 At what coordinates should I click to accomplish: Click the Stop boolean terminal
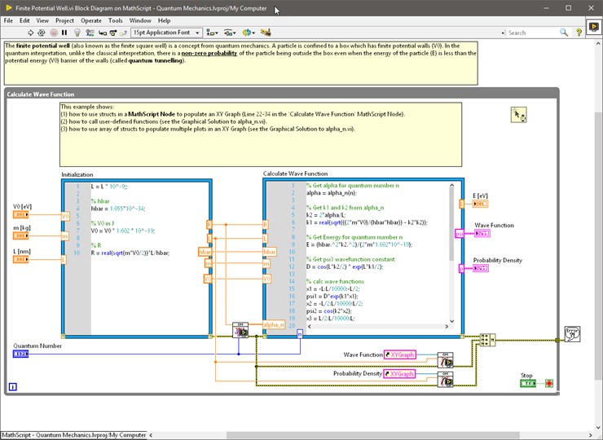(x=528, y=383)
